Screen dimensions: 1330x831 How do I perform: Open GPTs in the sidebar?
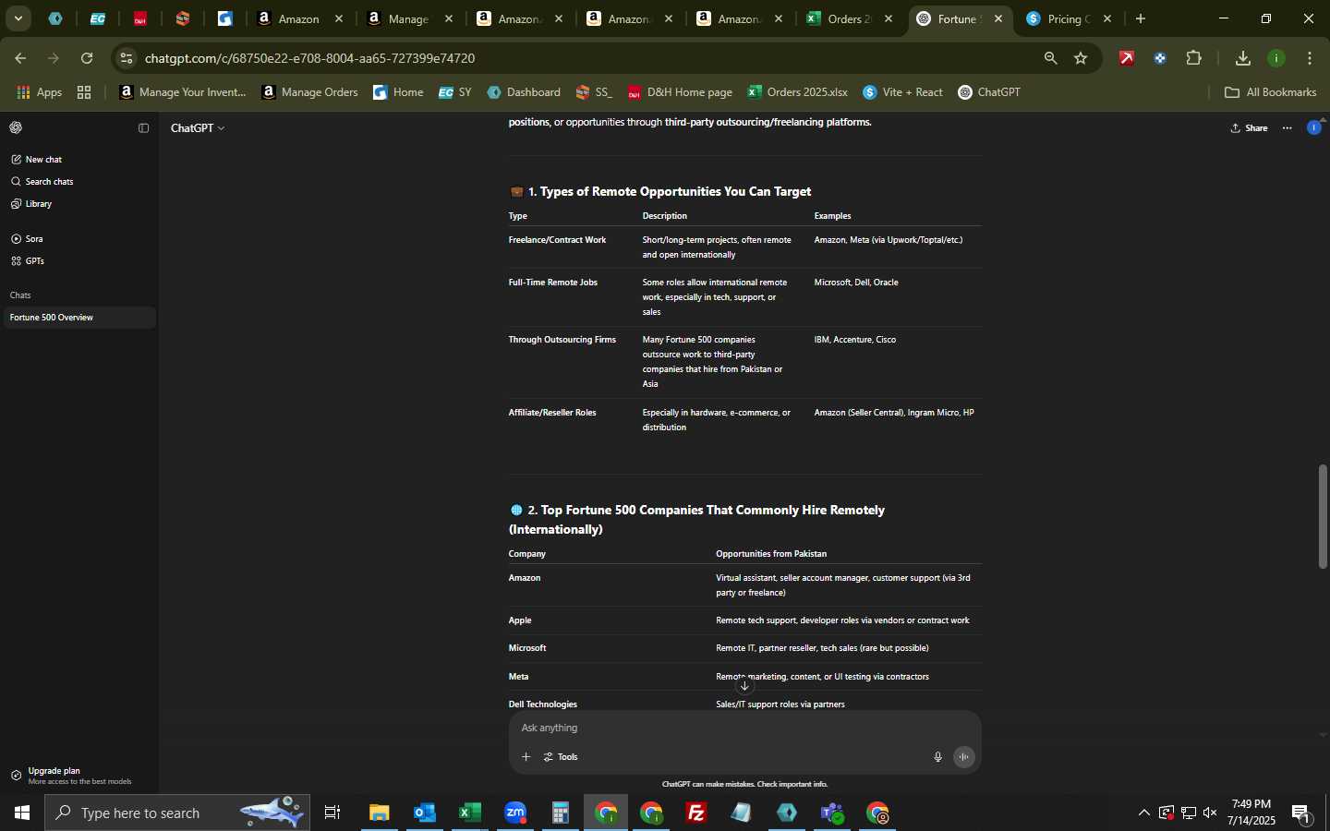click(28, 261)
